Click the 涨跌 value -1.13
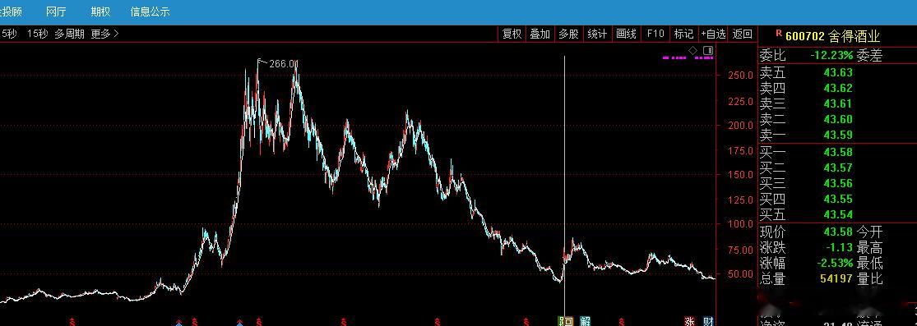This screenshot has width=917, height=326. [840, 248]
